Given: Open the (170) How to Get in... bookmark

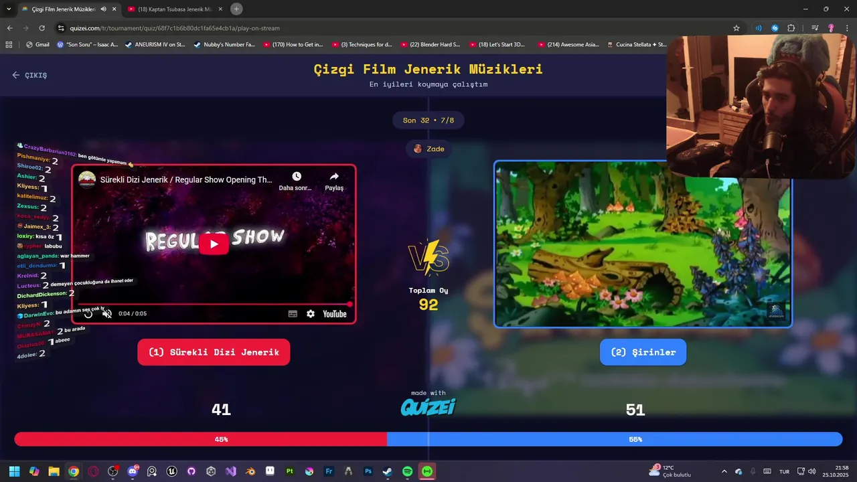Looking at the screenshot, I should (293, 44).
